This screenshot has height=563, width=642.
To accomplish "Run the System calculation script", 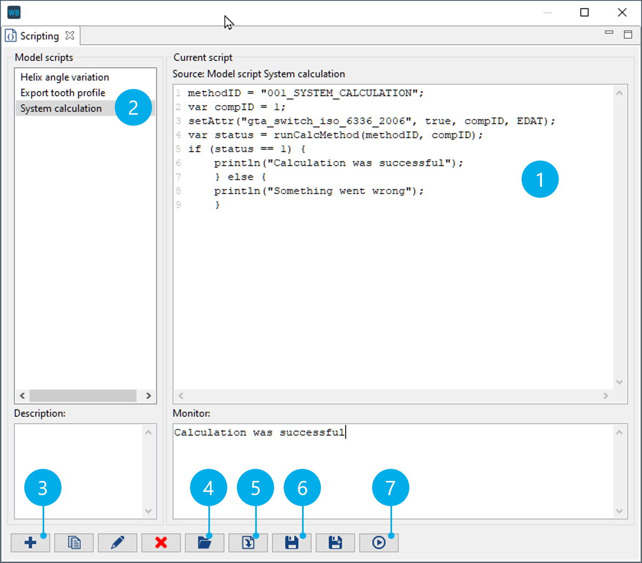I will coord(379,542).
